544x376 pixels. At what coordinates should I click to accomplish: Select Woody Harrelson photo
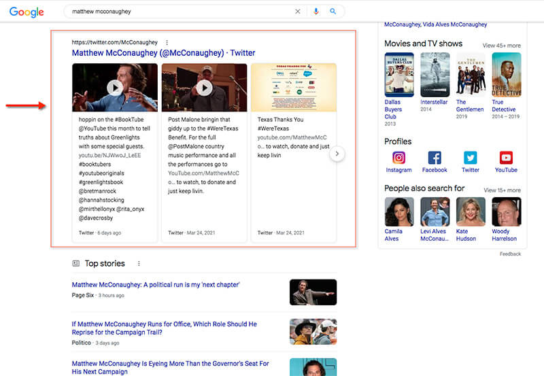[506, 211]
